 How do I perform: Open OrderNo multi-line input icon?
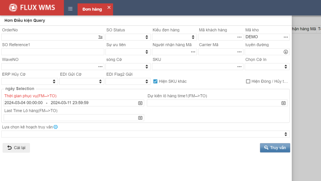(x=100, y=37)
